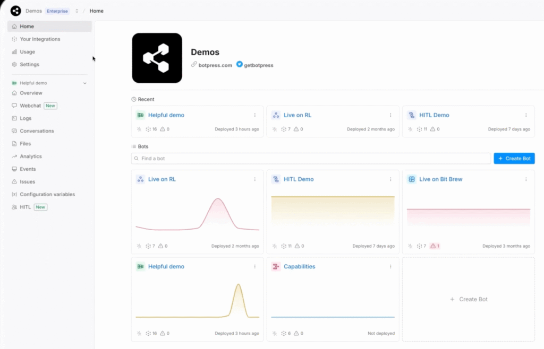Screen dimensions: 544x349
Task: Click the Enterprise plan badge
Action: tap(57, 11)
